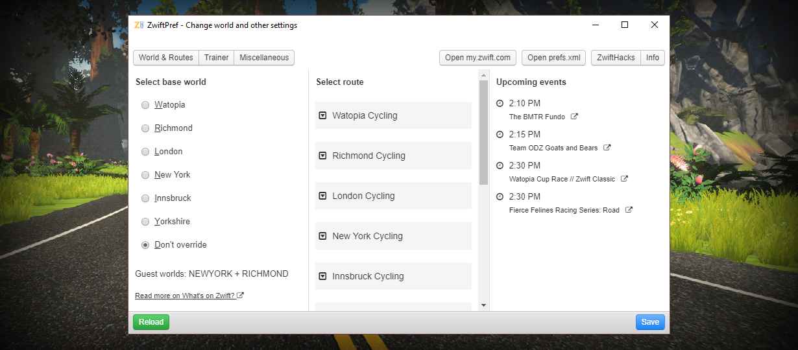Choose New York as base world

coord(145,175)
